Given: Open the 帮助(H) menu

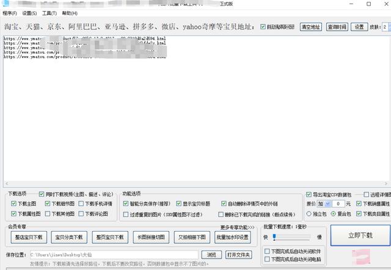Looking at the screenshot, I should pos(70,13).
